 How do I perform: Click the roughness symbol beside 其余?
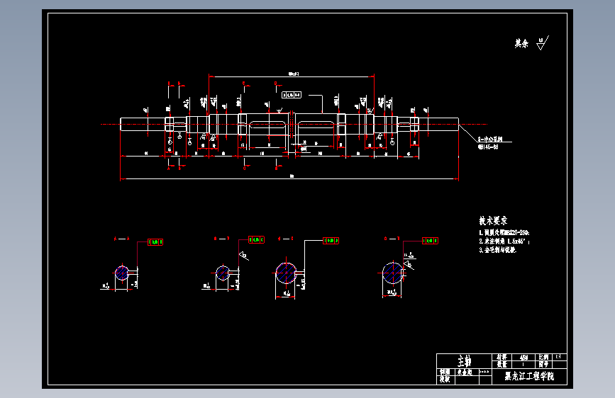(x=543, y=42)
